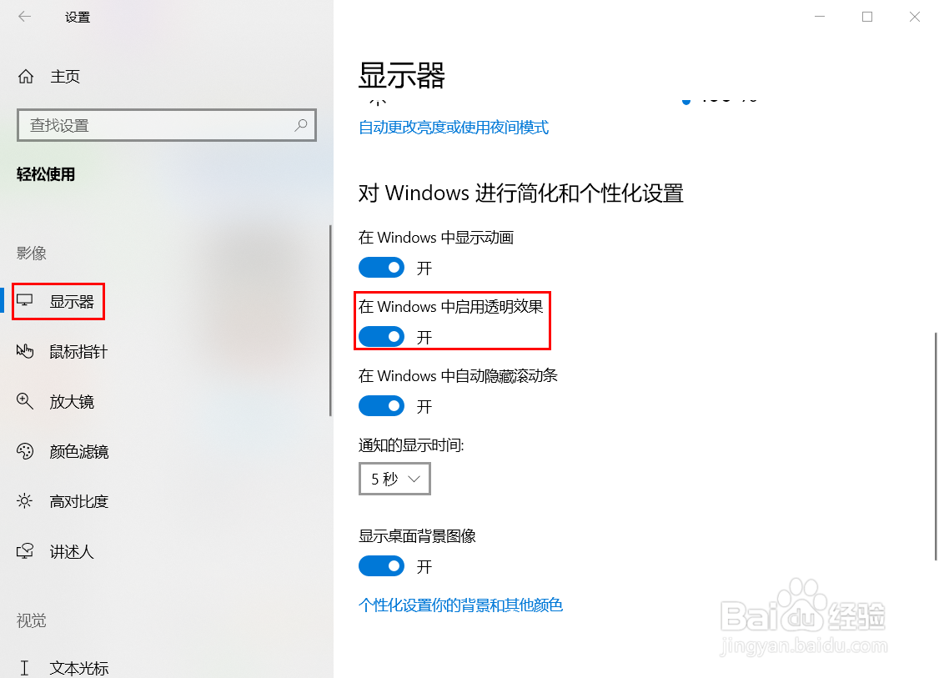
Task: Open the color filters (颜色滤镜) palette icon
Action: 24,451
